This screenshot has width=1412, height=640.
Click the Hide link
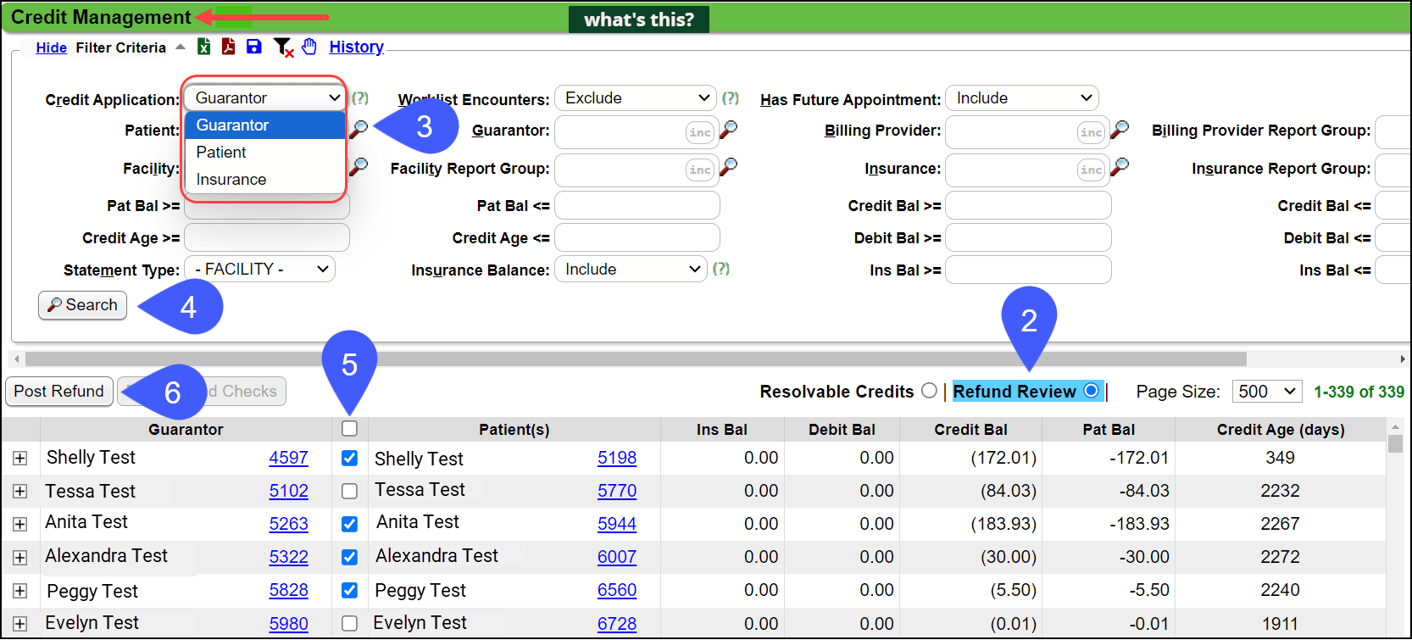pyautogui.click(x=51, y=47)
